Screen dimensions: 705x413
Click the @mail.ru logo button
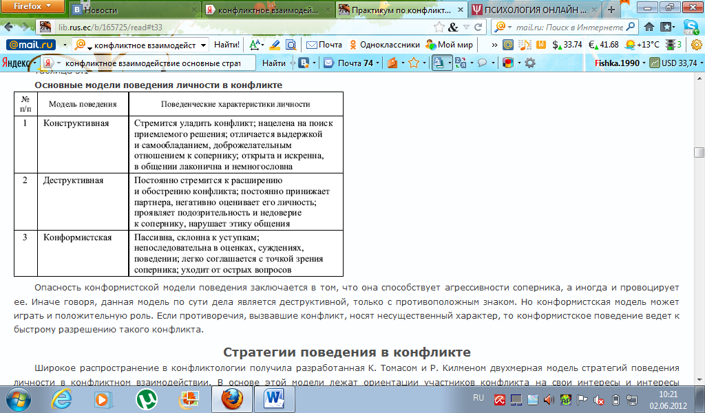tap(30, 45)
